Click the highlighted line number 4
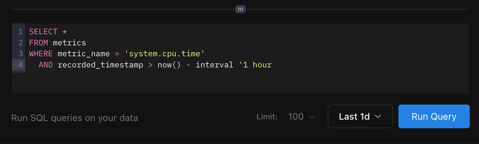Viewport: 479px width, 144px height. click(20, 65)
